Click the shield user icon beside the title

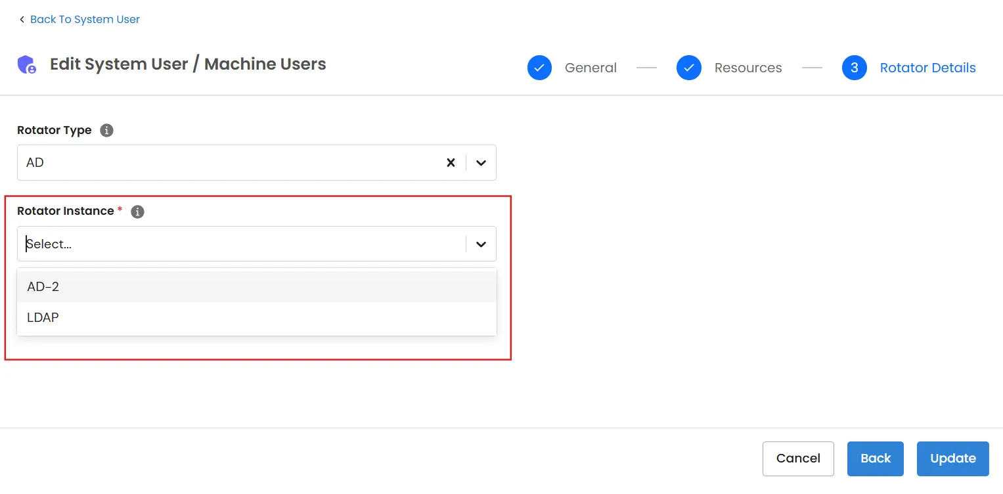(27, 64)
